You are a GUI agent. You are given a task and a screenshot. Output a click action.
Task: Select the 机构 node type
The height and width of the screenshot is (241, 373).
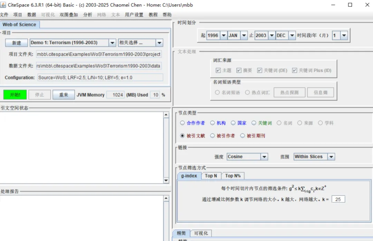(x=212, y=123)
